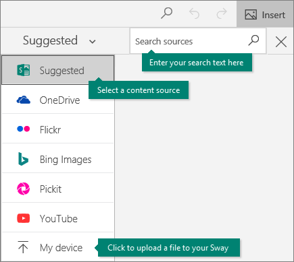Select the Suggested content source
Viewport: 294px width, 262px height.
(x=58, y=70)
